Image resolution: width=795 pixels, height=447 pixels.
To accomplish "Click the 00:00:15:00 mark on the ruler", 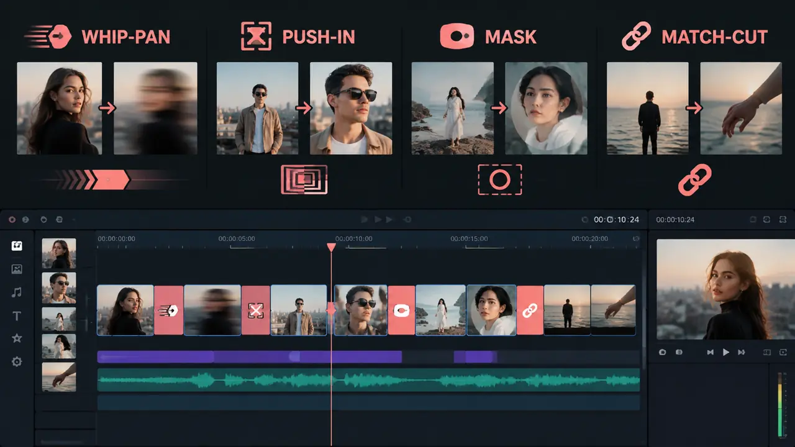I will (x=469, y=238).
